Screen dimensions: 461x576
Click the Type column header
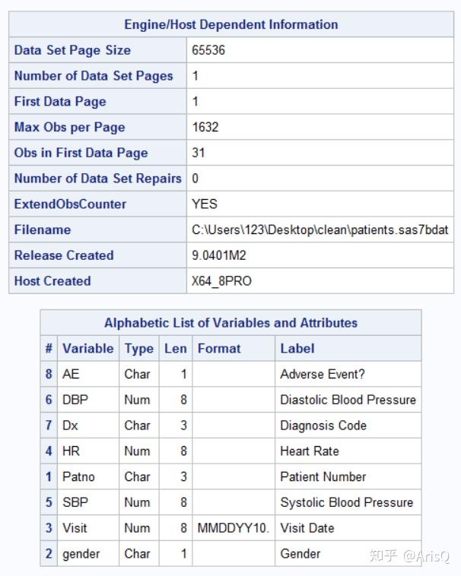pos(138,349)
